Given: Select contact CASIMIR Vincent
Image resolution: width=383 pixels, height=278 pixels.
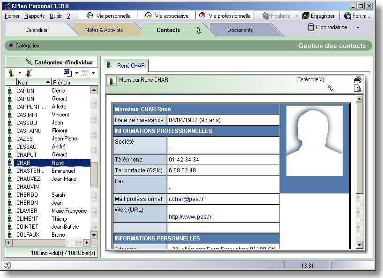Looking at the screenshot, I should point(49,115).
